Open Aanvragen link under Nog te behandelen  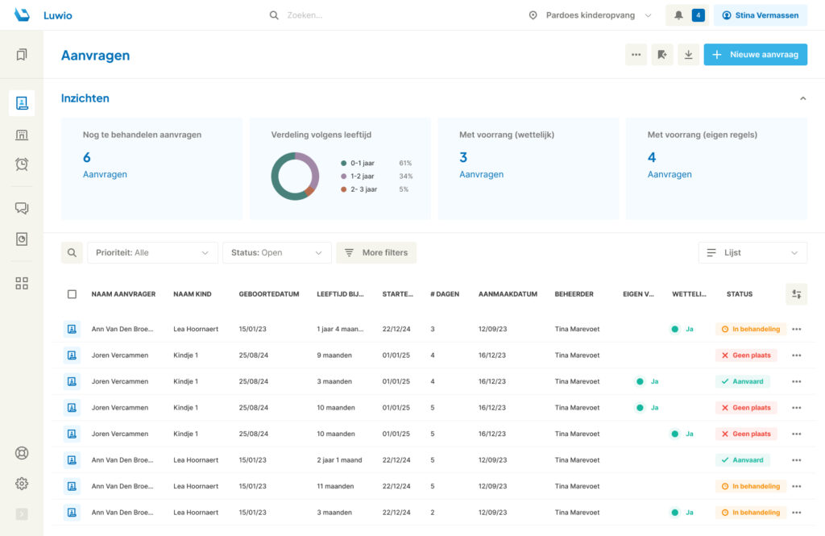click(105, 174)
